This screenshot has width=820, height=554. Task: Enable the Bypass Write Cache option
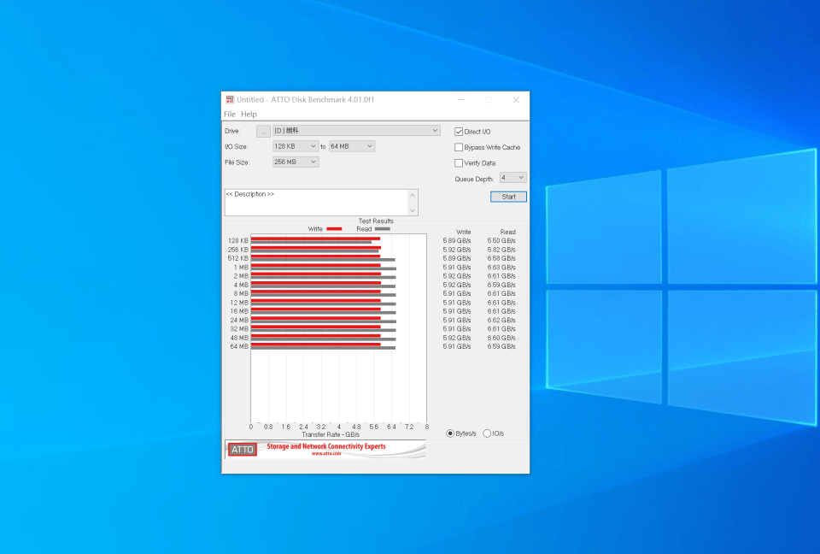click(x=459, y=147)
